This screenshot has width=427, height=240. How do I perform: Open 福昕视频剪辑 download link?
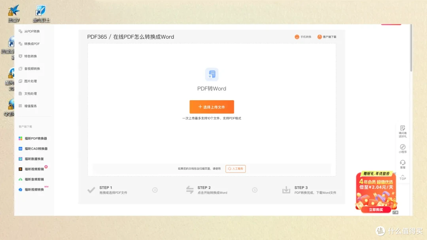tap(34, 169)
